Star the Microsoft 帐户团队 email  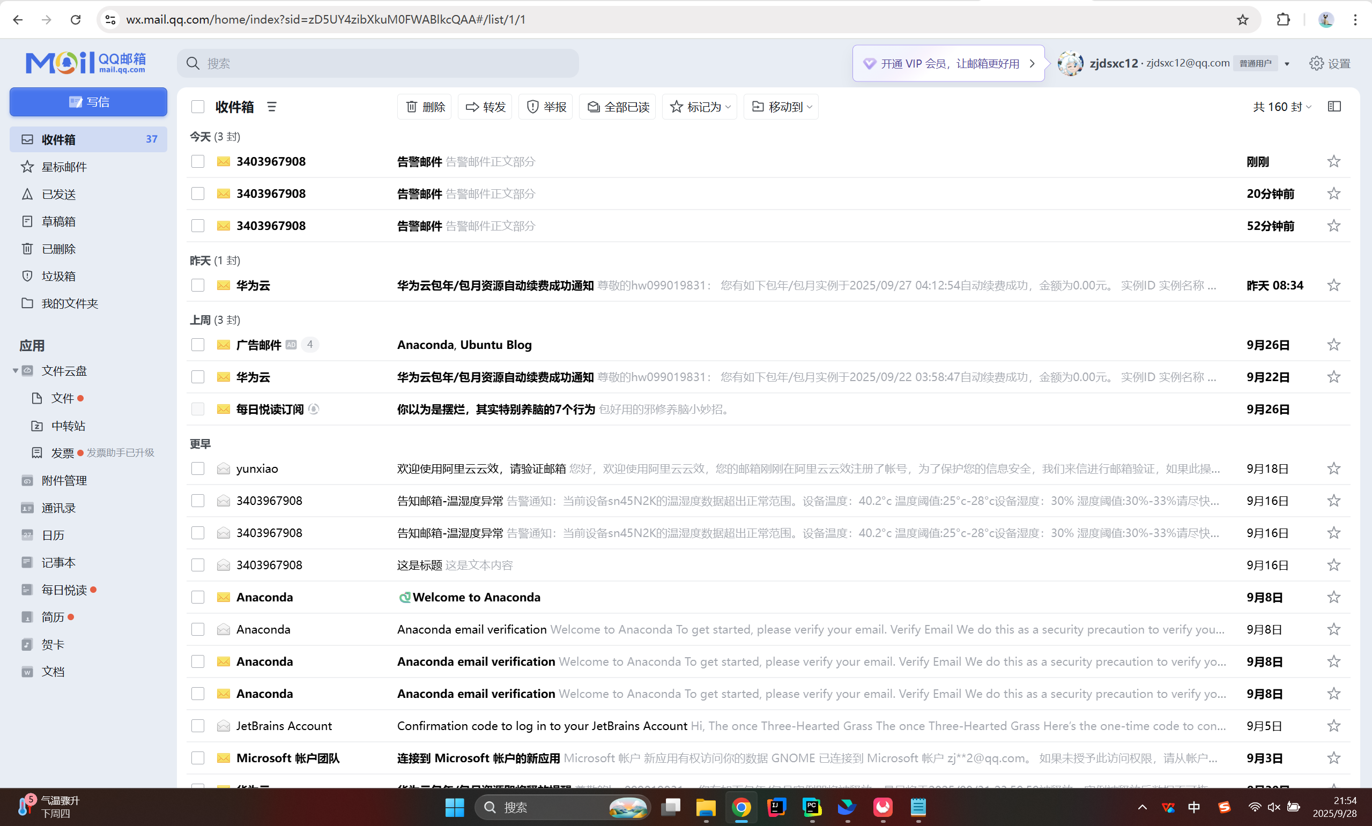(1333, 758)
